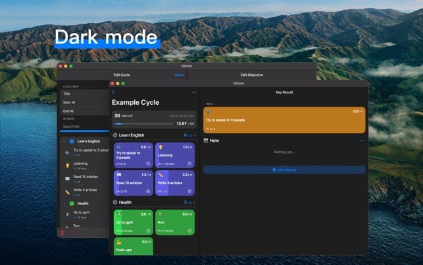Expand Health objective via the right chevron
The width and height of the screenshot is (423, 265).
point(195,202)
